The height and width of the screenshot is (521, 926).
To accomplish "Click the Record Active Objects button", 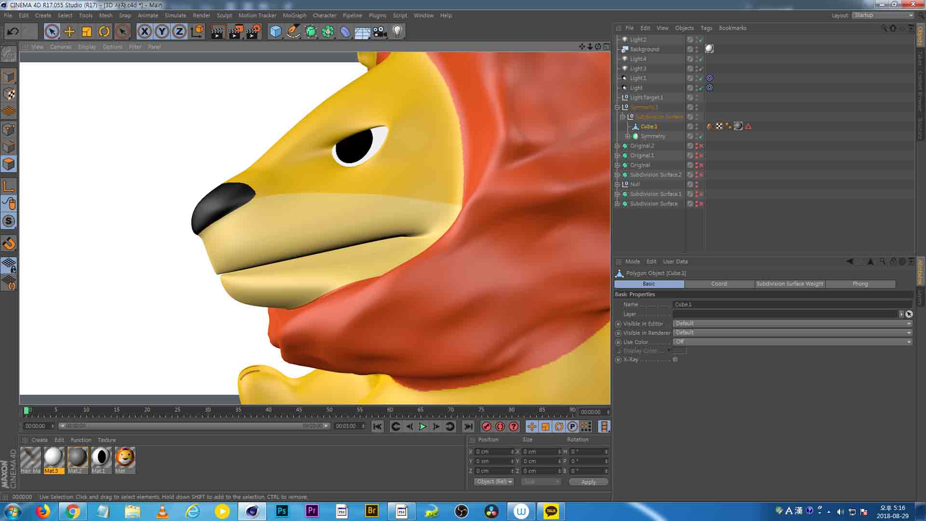I will pyautogui.click(x=487, y=426).
